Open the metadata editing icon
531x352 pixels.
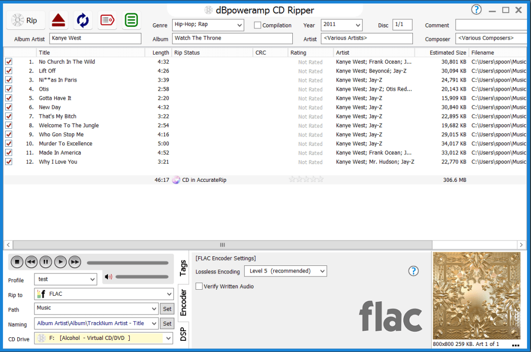(107, 20)
